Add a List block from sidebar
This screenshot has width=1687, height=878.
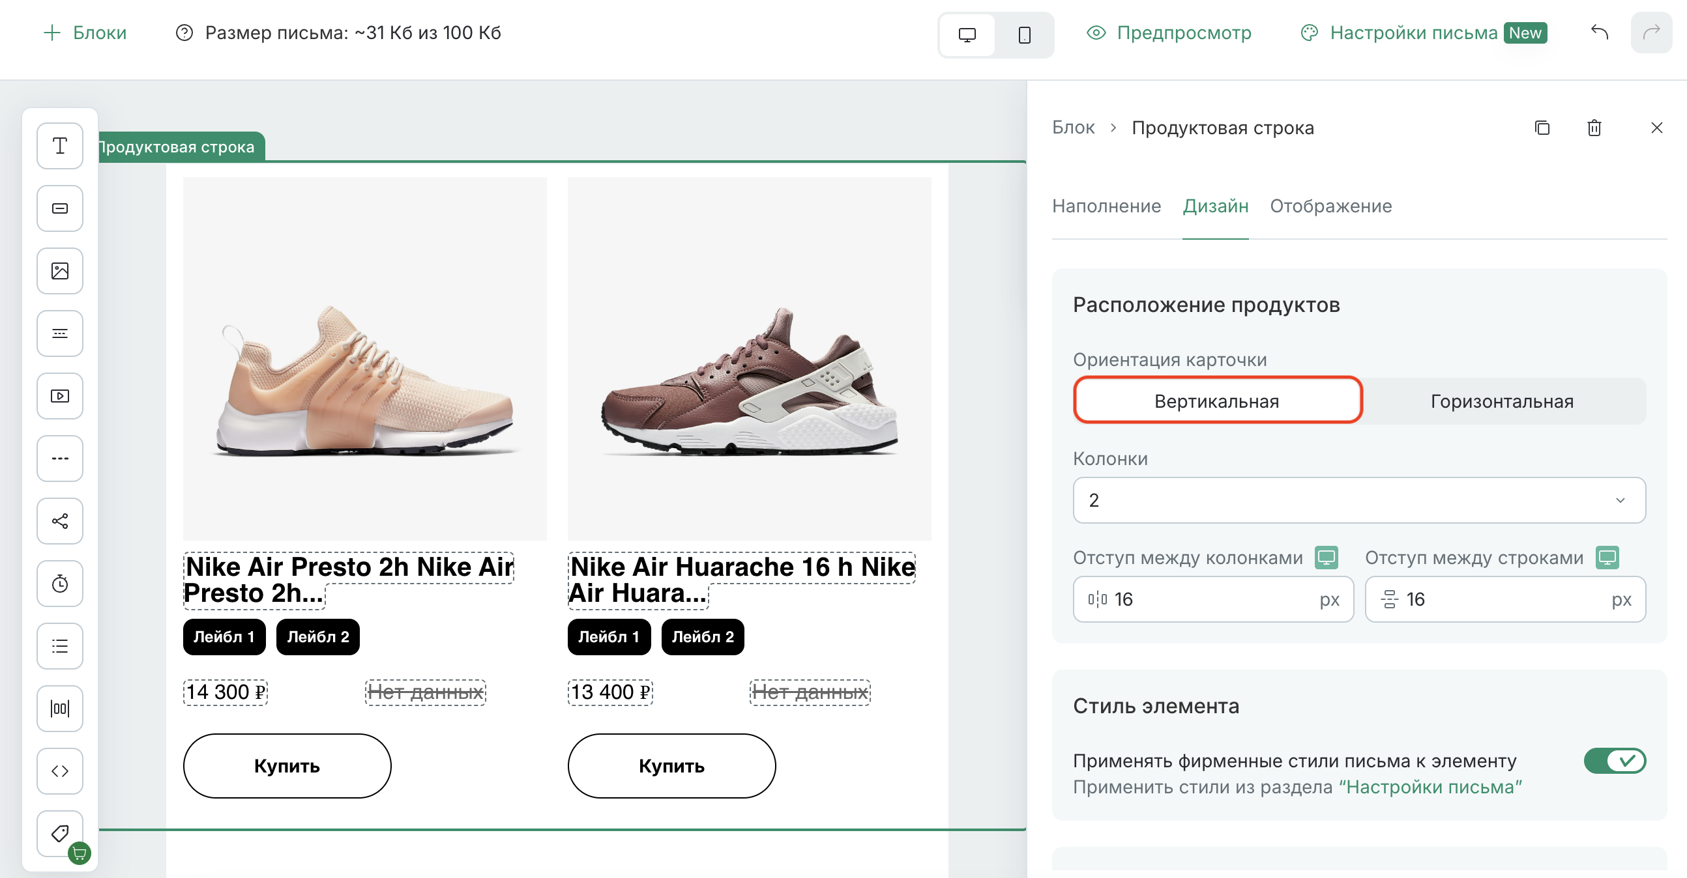click(x=59, y=645)
